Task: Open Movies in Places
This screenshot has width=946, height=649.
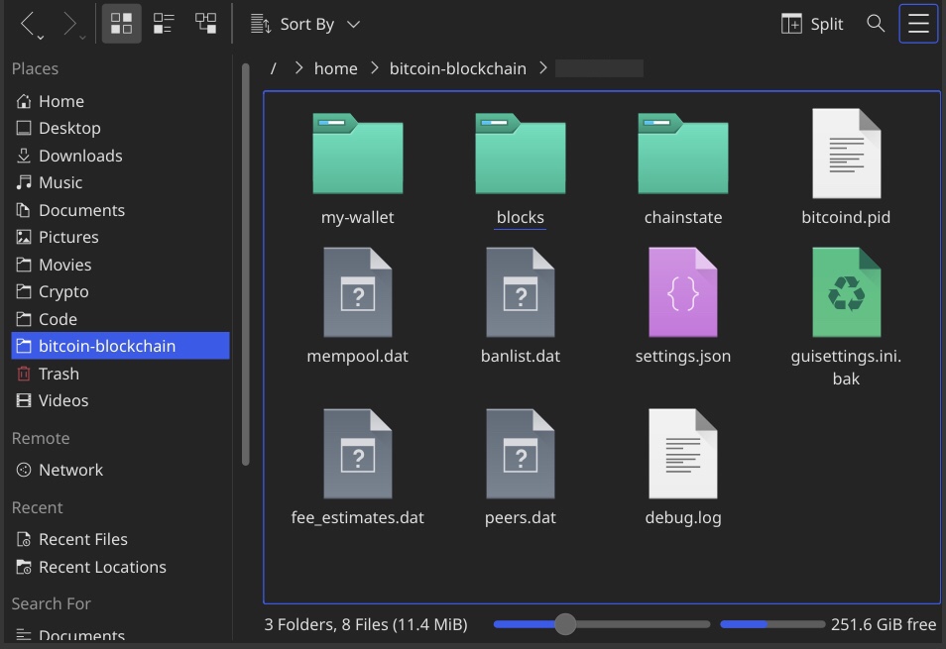Action: click(x=120, y=266)
